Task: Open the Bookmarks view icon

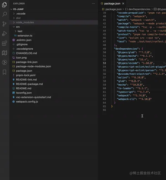Action: tap(4, 72)
